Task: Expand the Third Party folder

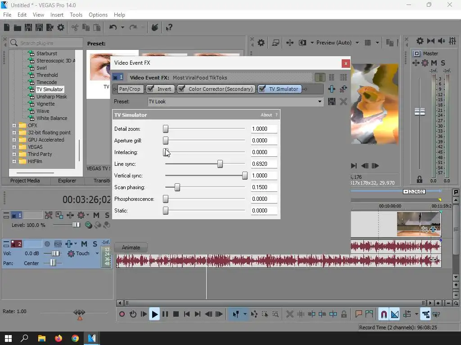Action: pos(14,154)
